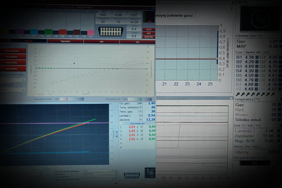Click the petrol points progress bar
282x188 pixels.
[x=72, y=99]
